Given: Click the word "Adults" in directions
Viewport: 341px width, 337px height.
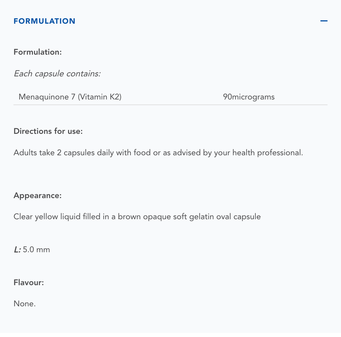Looking at the screenshot, I should pyautogui.click(x=25, y=153).
